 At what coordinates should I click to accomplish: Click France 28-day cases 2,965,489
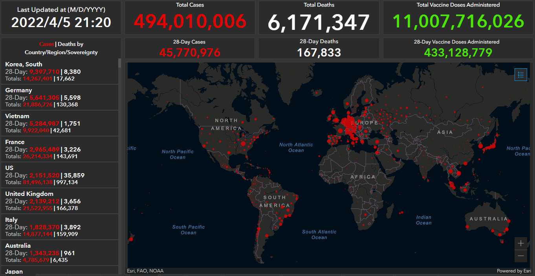click(x=44, y=150)
